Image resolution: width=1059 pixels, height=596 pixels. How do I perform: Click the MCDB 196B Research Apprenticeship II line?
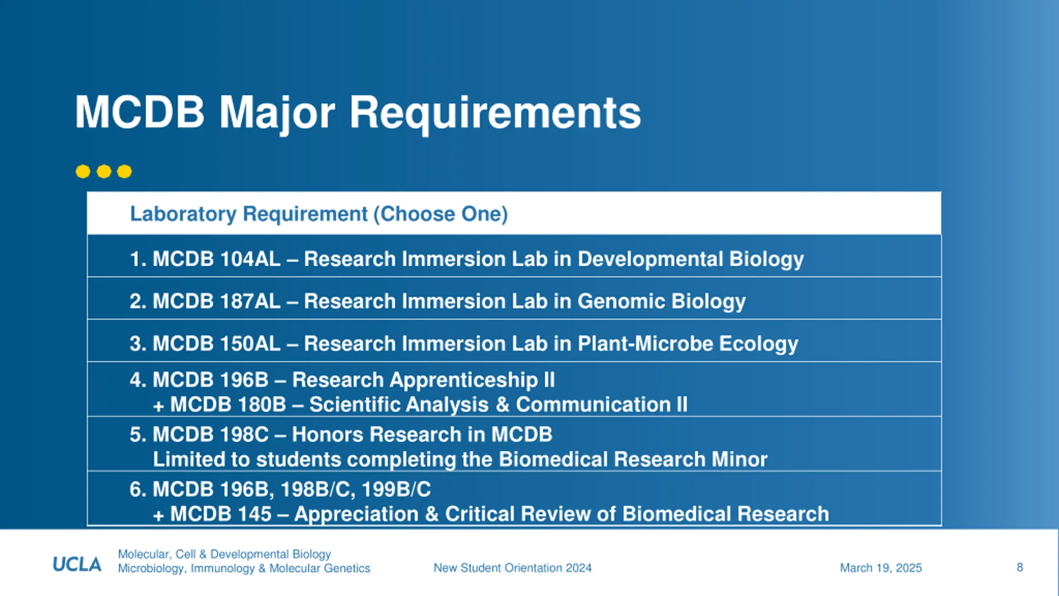coord(342,380)
